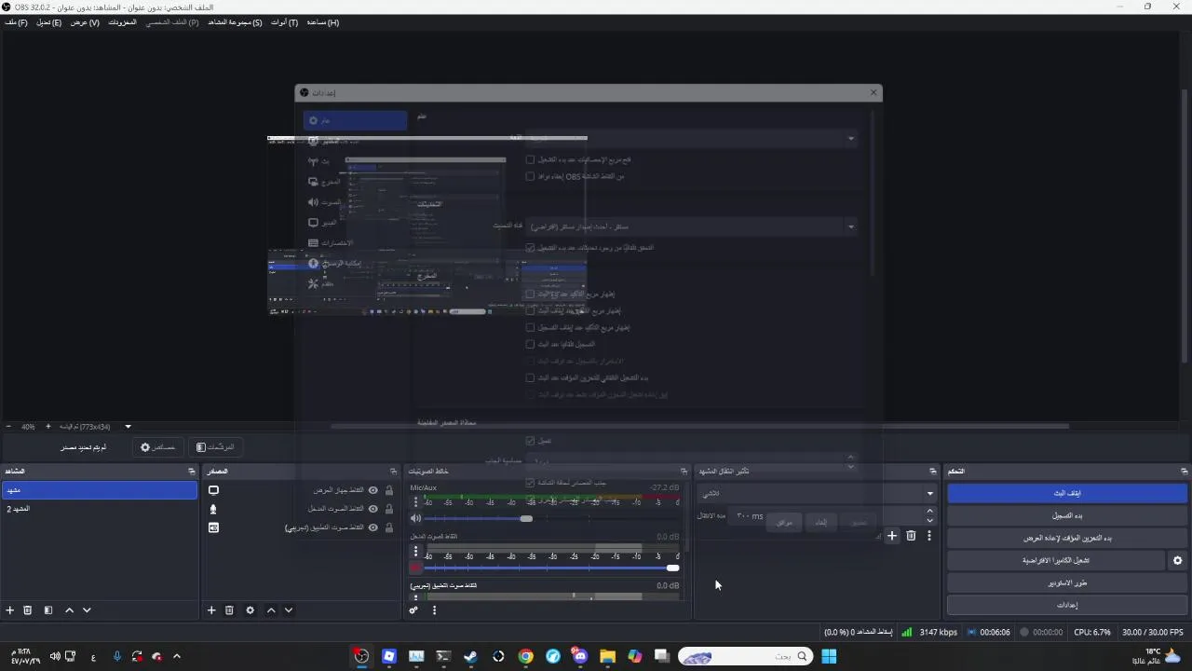Open virtual camera settings gear
The width and height of the screenshot is (1192, 671).
(x=1177, y=560)
